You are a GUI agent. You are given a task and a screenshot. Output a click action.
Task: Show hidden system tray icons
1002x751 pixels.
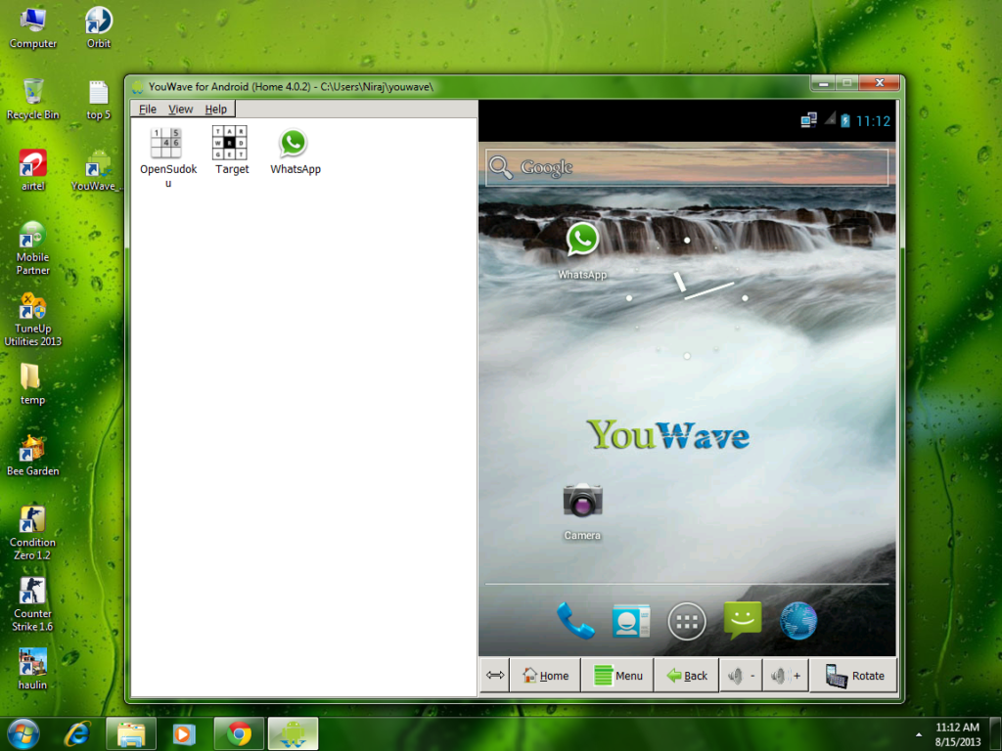coord(919,735)
